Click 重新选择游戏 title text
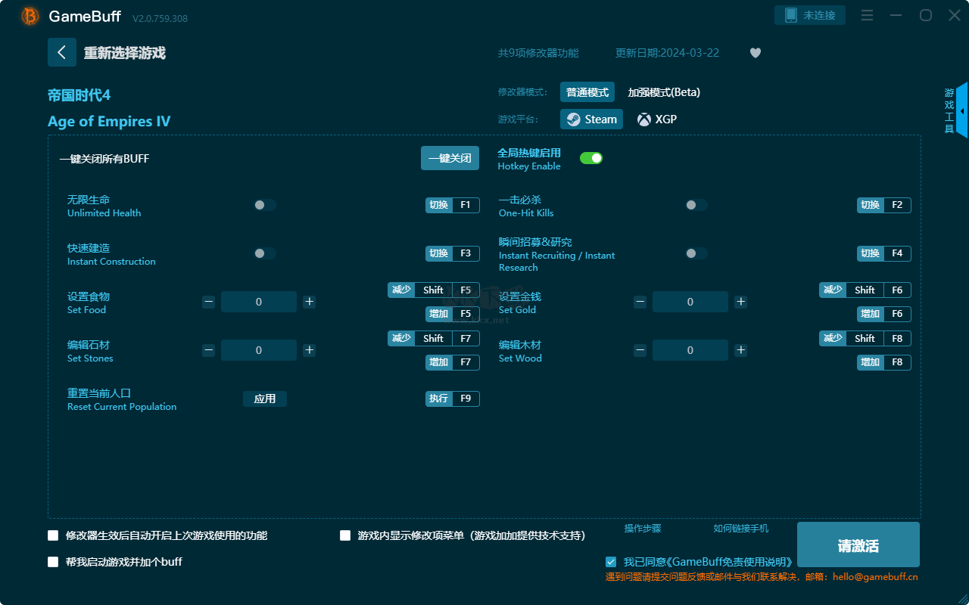Image resolution: width=969 pixels, height=605 pixels. coord(125,53)
